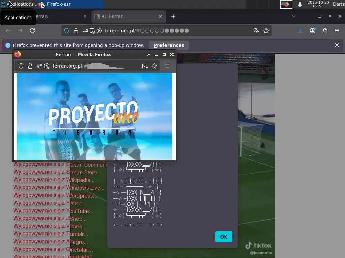
Task: Open the tracking protection shield in the main window
Action: [67, 31]
